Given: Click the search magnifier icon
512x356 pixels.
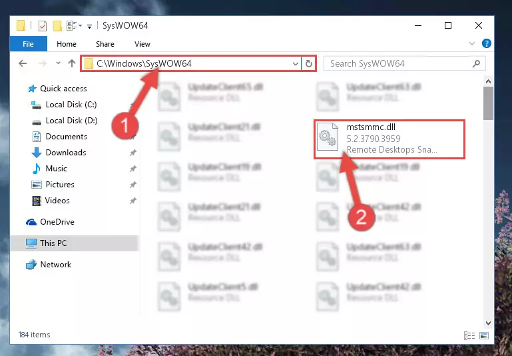Looking at the screenshot, I should click(x=477, y=63).
